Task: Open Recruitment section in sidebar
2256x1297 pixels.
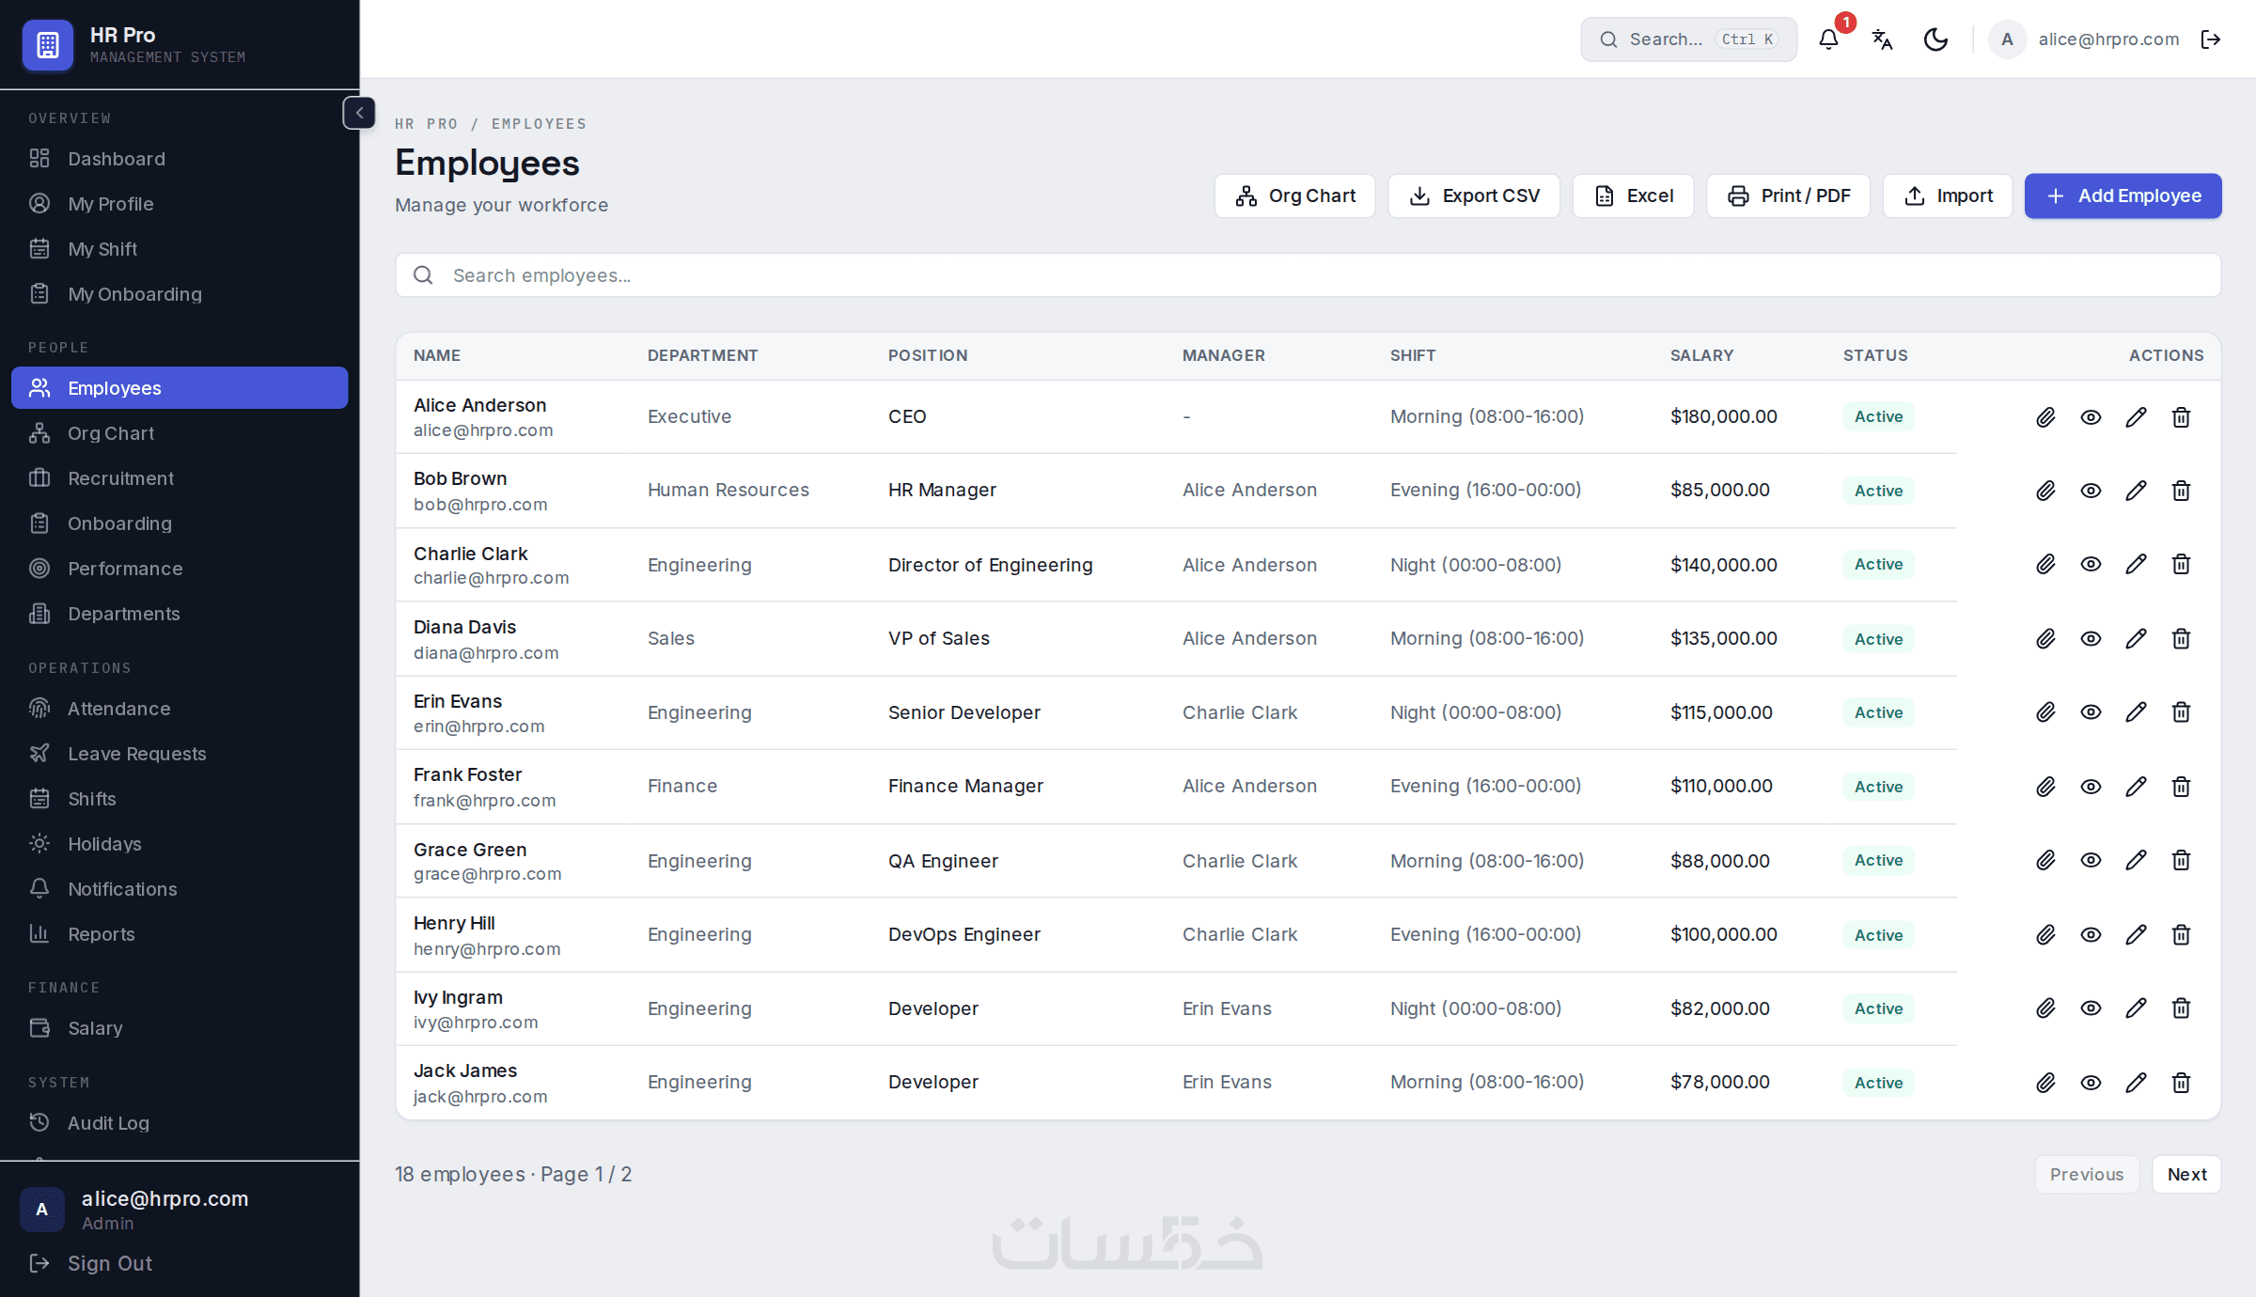Action: click(180, 478)
